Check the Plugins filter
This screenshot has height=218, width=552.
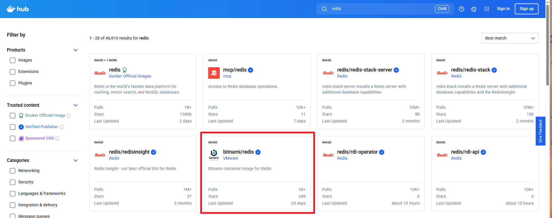pyautogui.click(x=13, y=83)
